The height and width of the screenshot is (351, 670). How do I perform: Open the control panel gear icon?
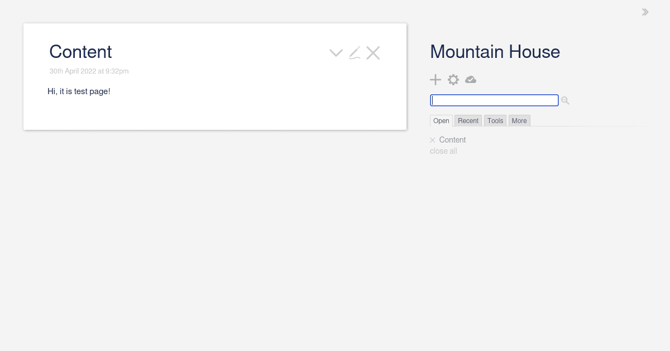point(453,80)
